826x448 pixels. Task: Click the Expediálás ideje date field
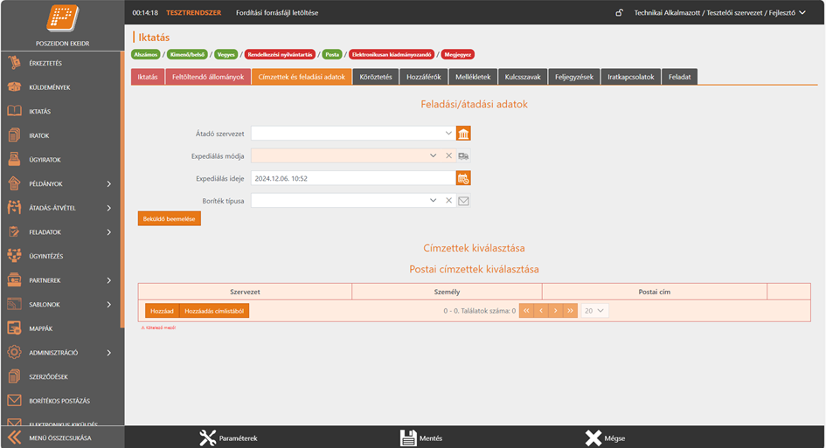point(353,178)
